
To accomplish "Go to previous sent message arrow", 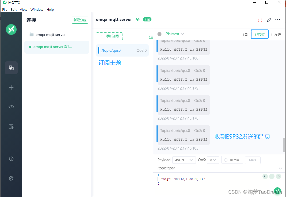I will [265, 176].
